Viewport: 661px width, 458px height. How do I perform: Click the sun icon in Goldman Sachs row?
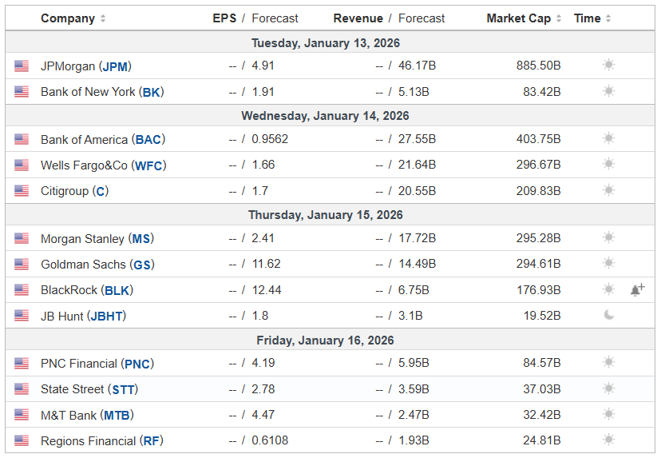click(609, 264)
